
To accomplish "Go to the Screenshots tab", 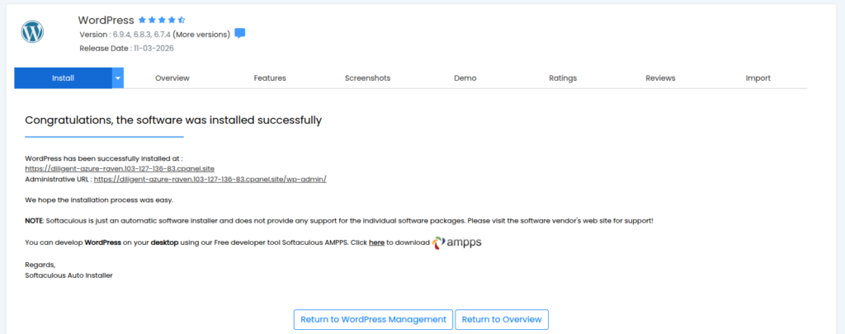I will tap(367, 78).
